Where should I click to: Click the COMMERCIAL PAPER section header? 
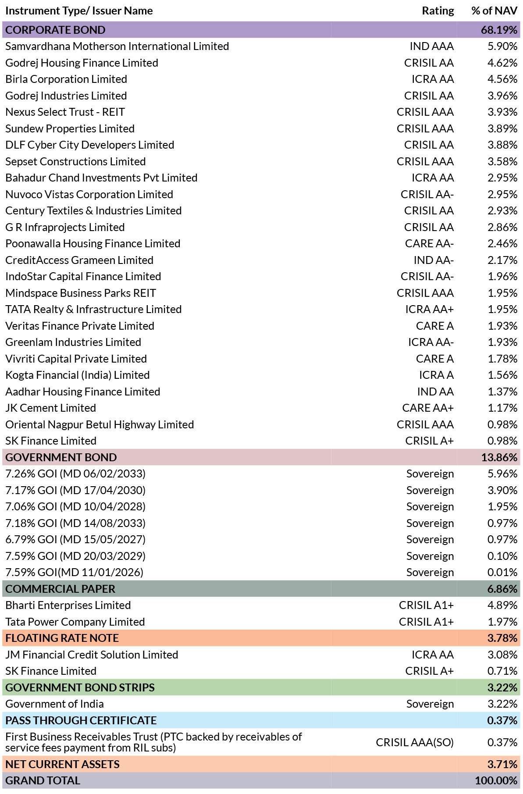261,589
